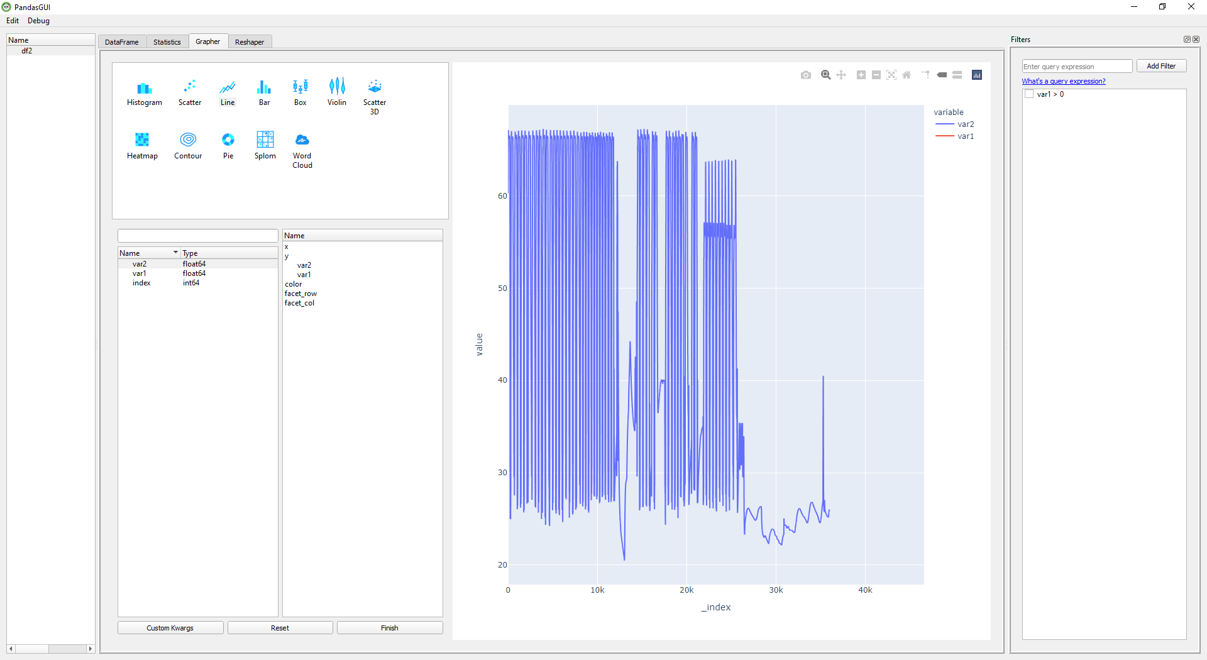
Task: Toggle var2 trace in plot legend
Action: pos(955,124)
